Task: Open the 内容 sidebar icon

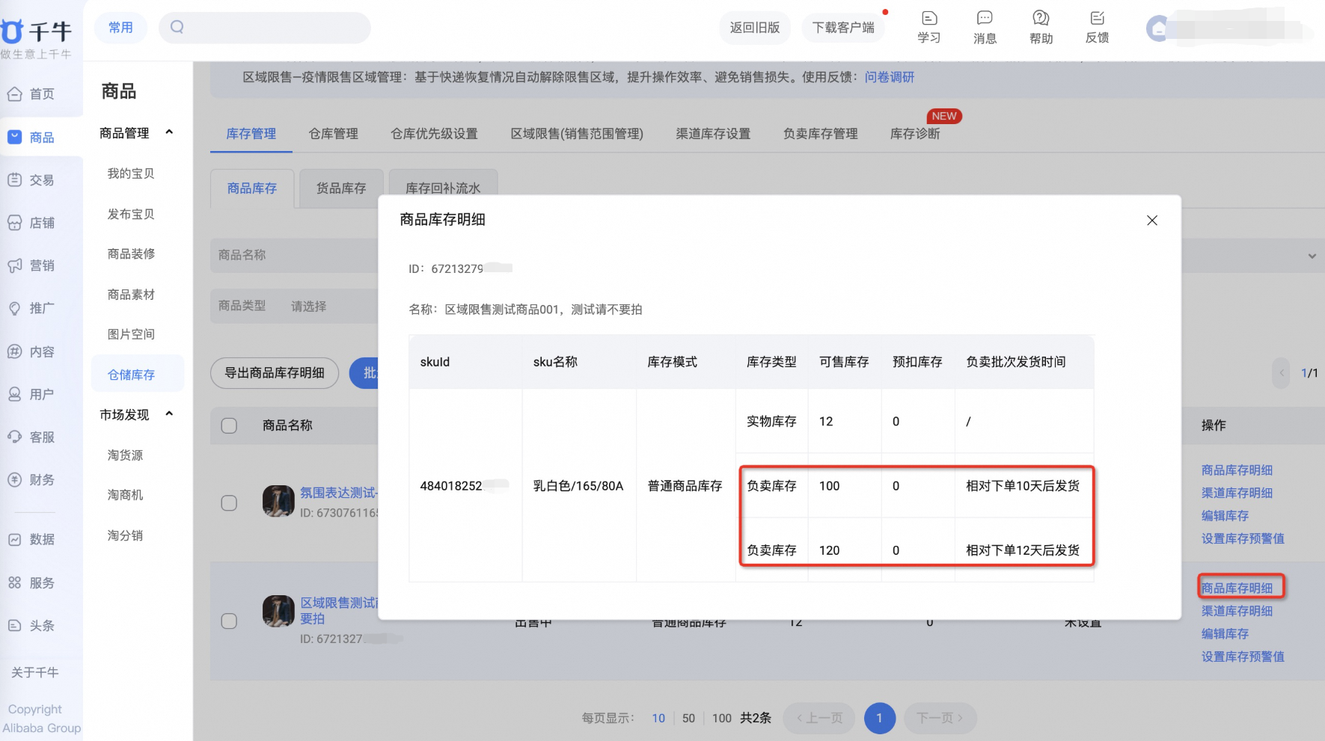Action: point(15,351)
